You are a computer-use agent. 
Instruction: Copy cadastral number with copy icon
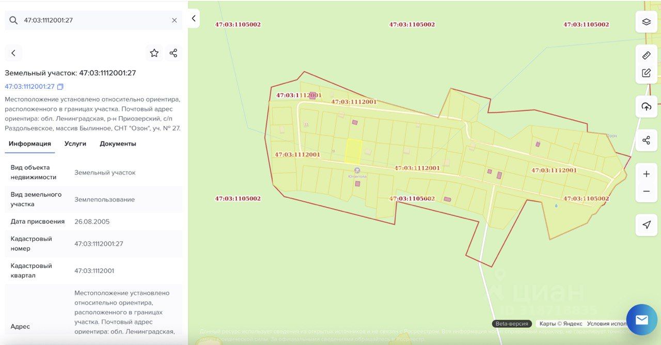(x=60, y=87)
